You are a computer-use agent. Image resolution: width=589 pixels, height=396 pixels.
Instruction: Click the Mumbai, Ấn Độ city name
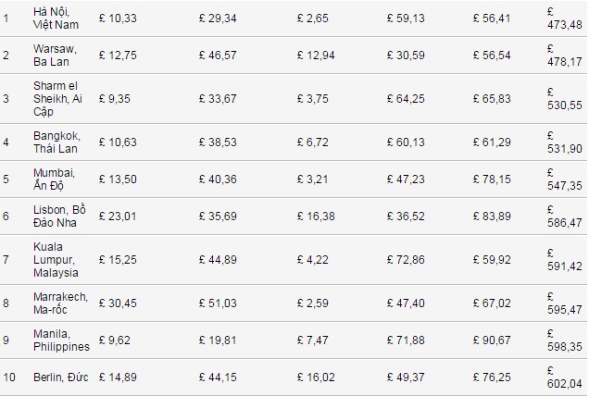pos(52,179)
